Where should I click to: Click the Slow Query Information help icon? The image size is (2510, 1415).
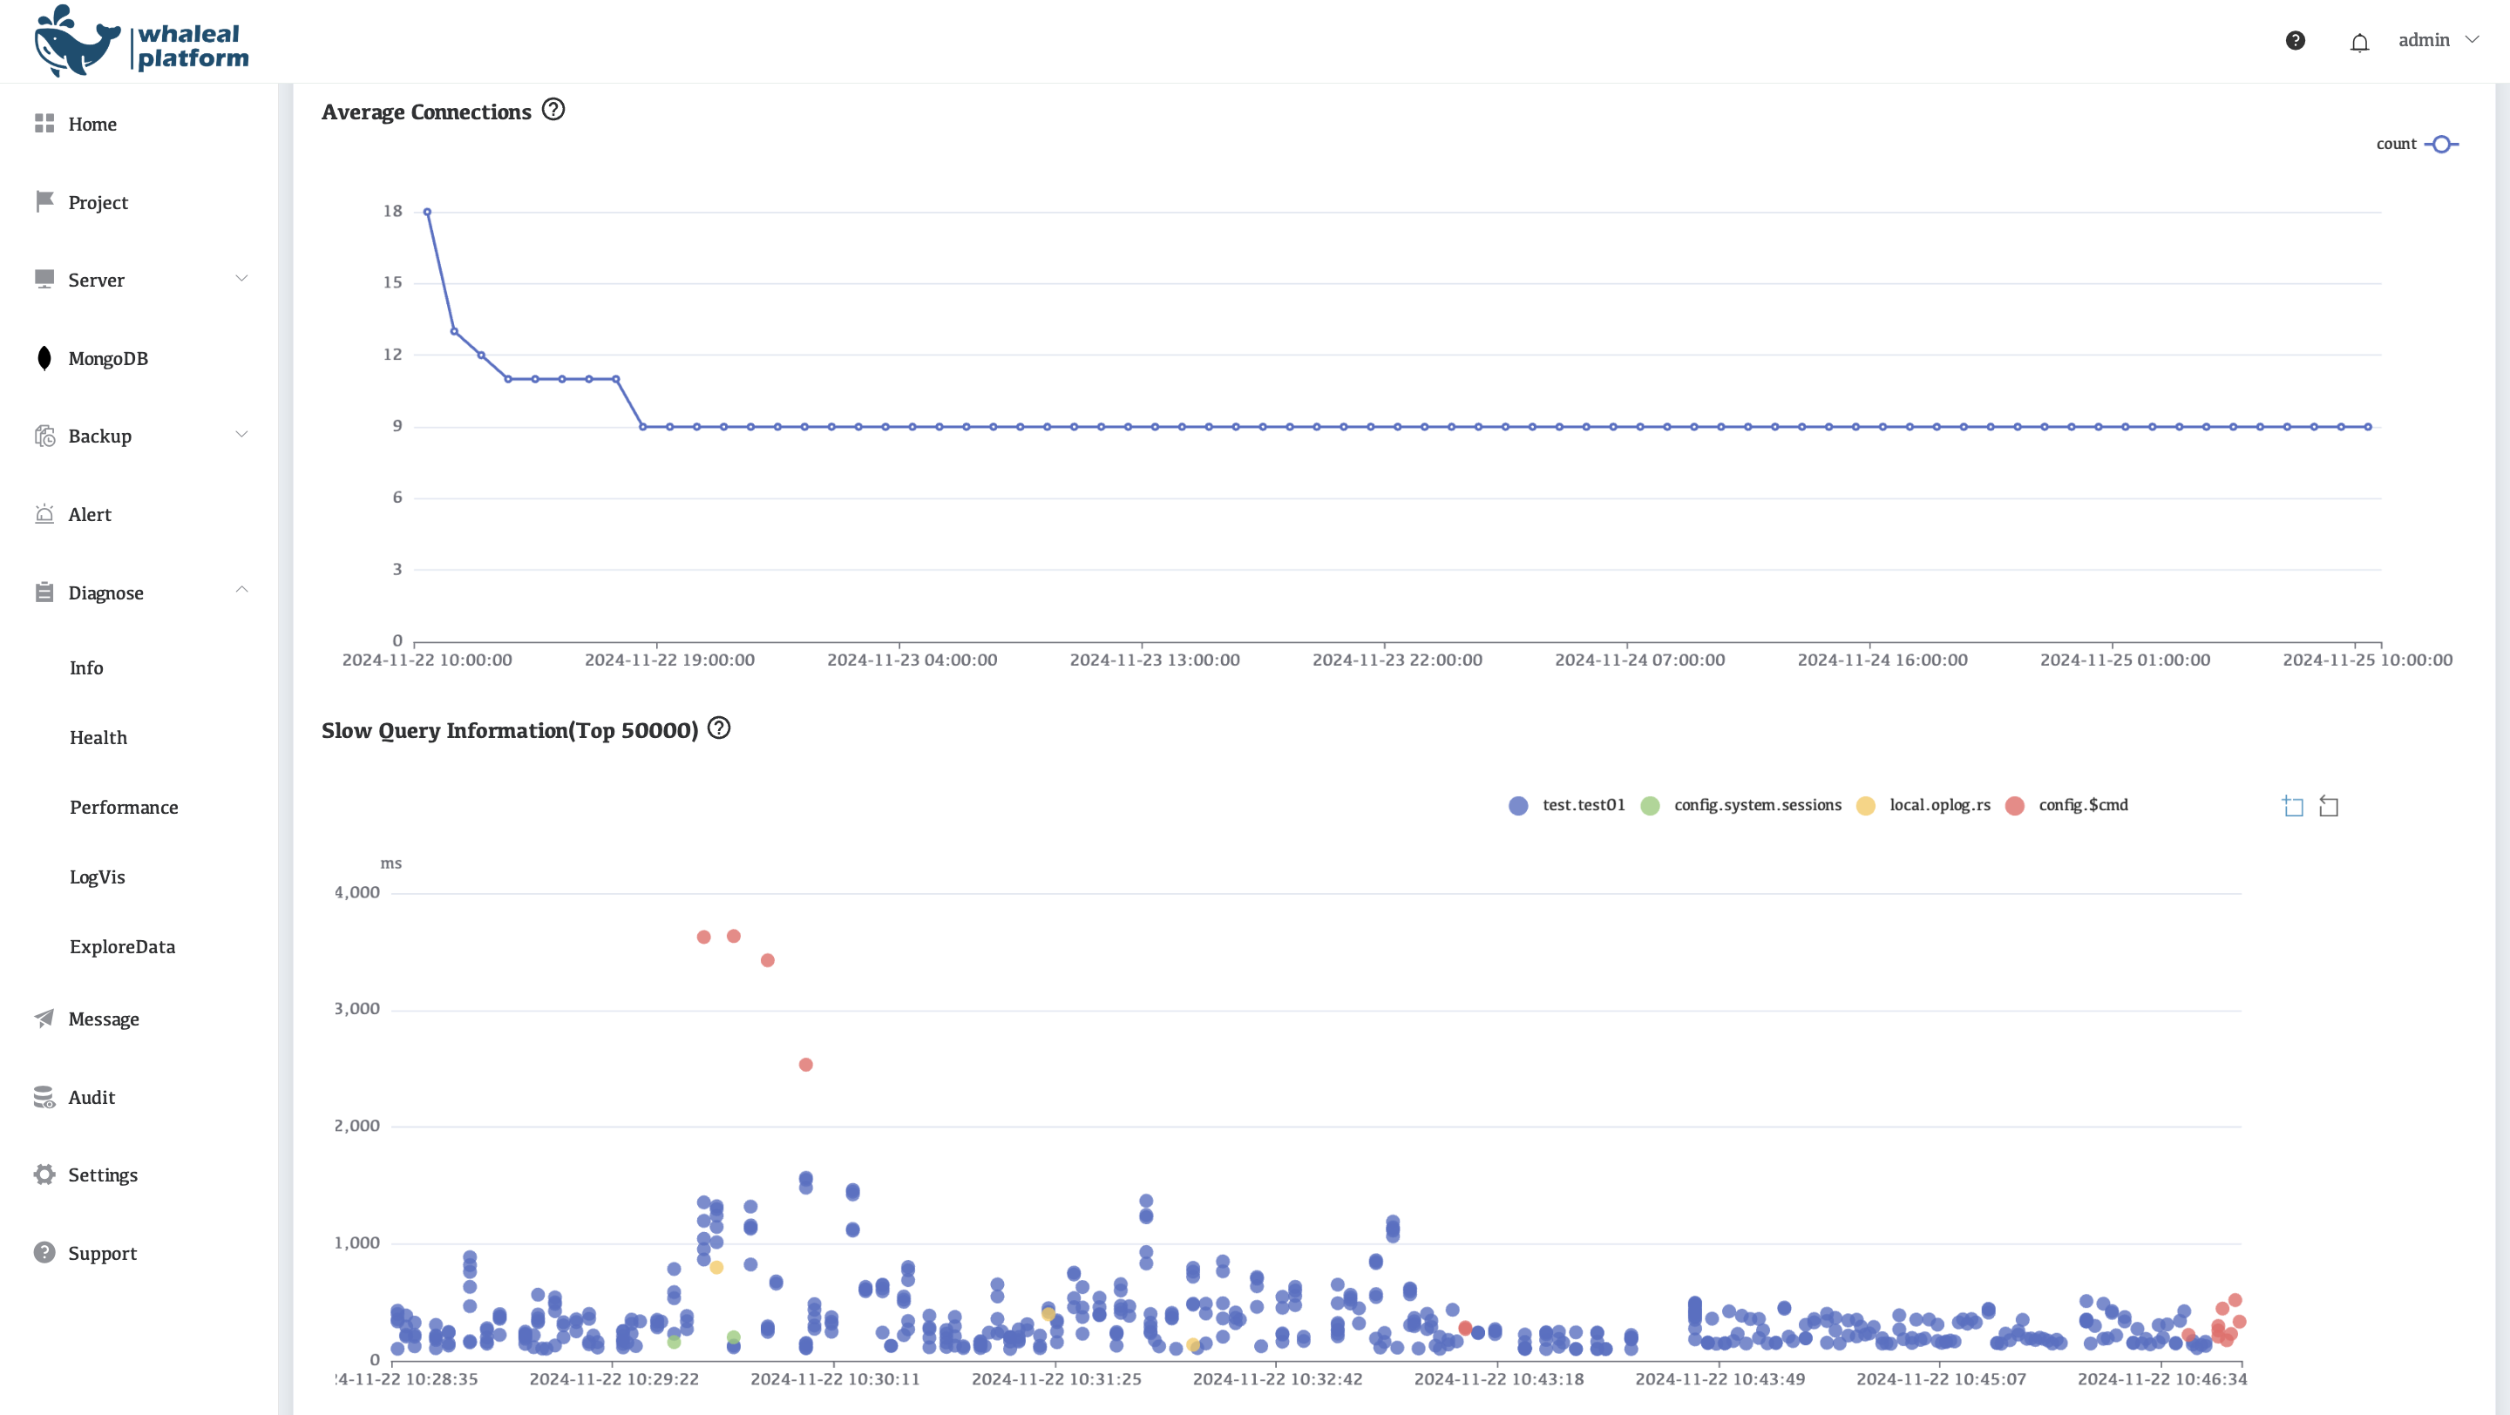pyautogui.click(x=718, y=728)
